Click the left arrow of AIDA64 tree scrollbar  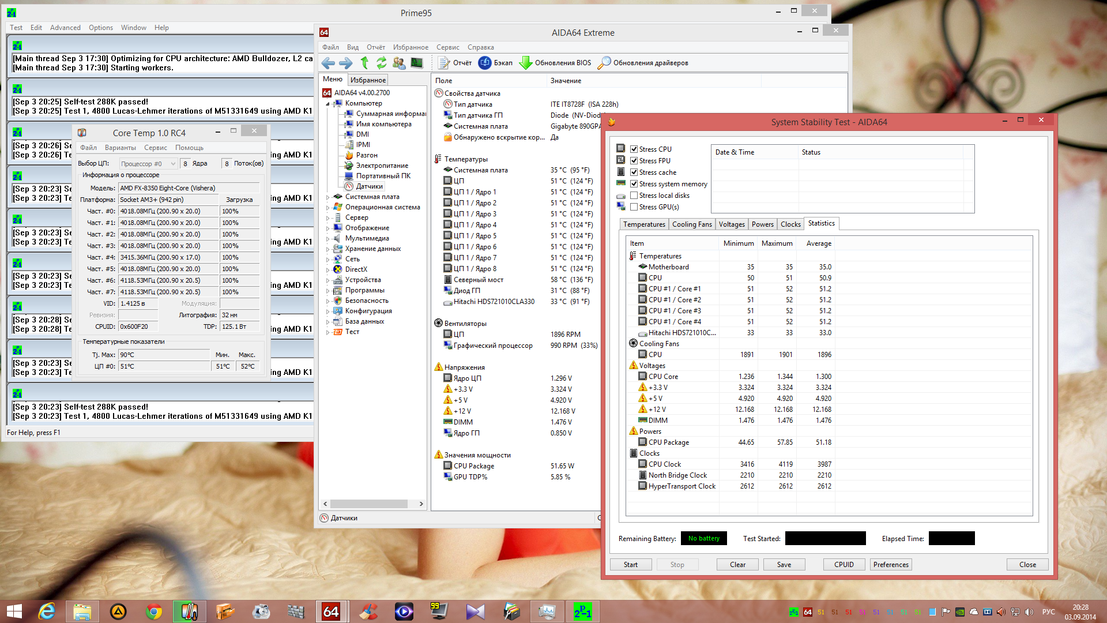pos(325,504)
